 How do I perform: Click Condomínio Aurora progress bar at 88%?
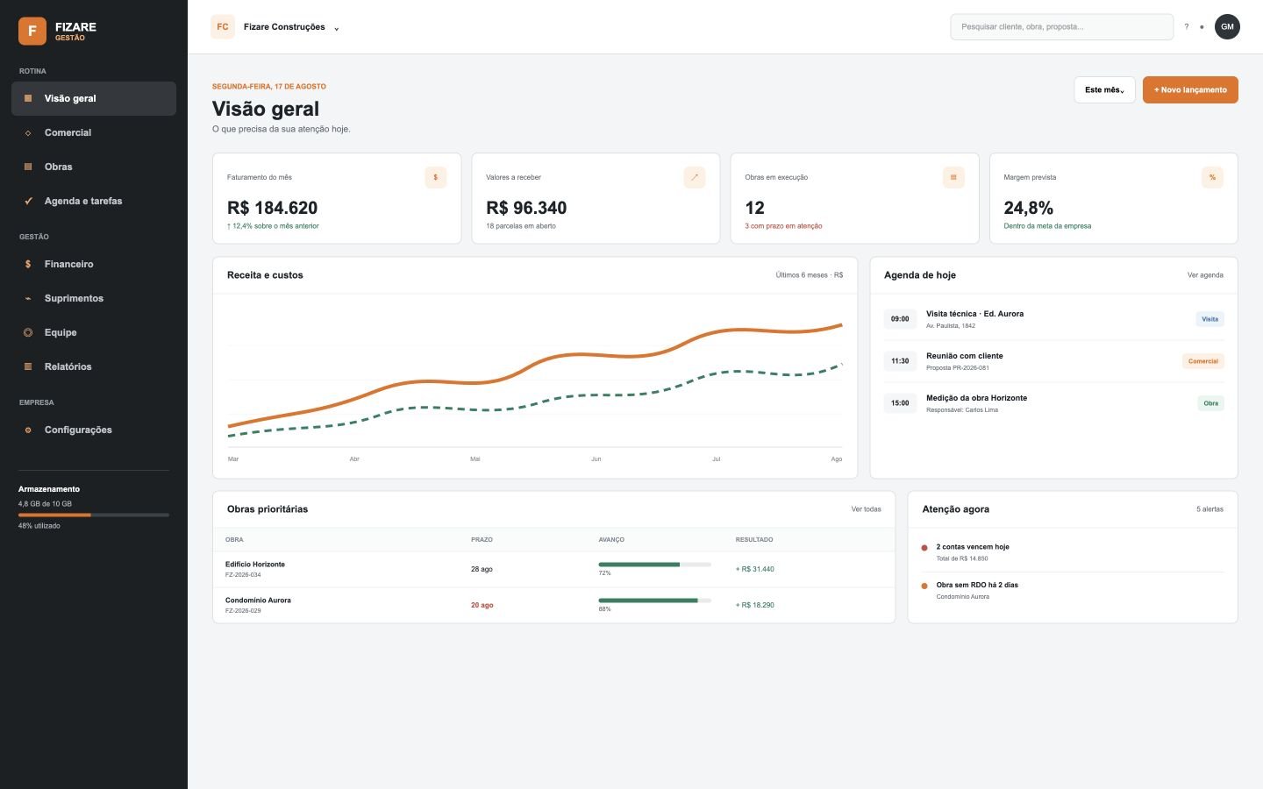pyautogui.click(x=654, y=601)
